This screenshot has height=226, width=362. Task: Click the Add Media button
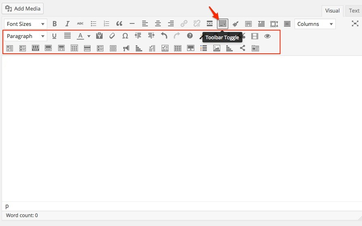click(23, 8)
